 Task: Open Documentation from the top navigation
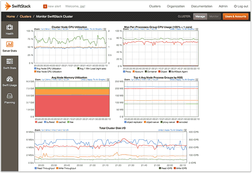pos(202,6)
